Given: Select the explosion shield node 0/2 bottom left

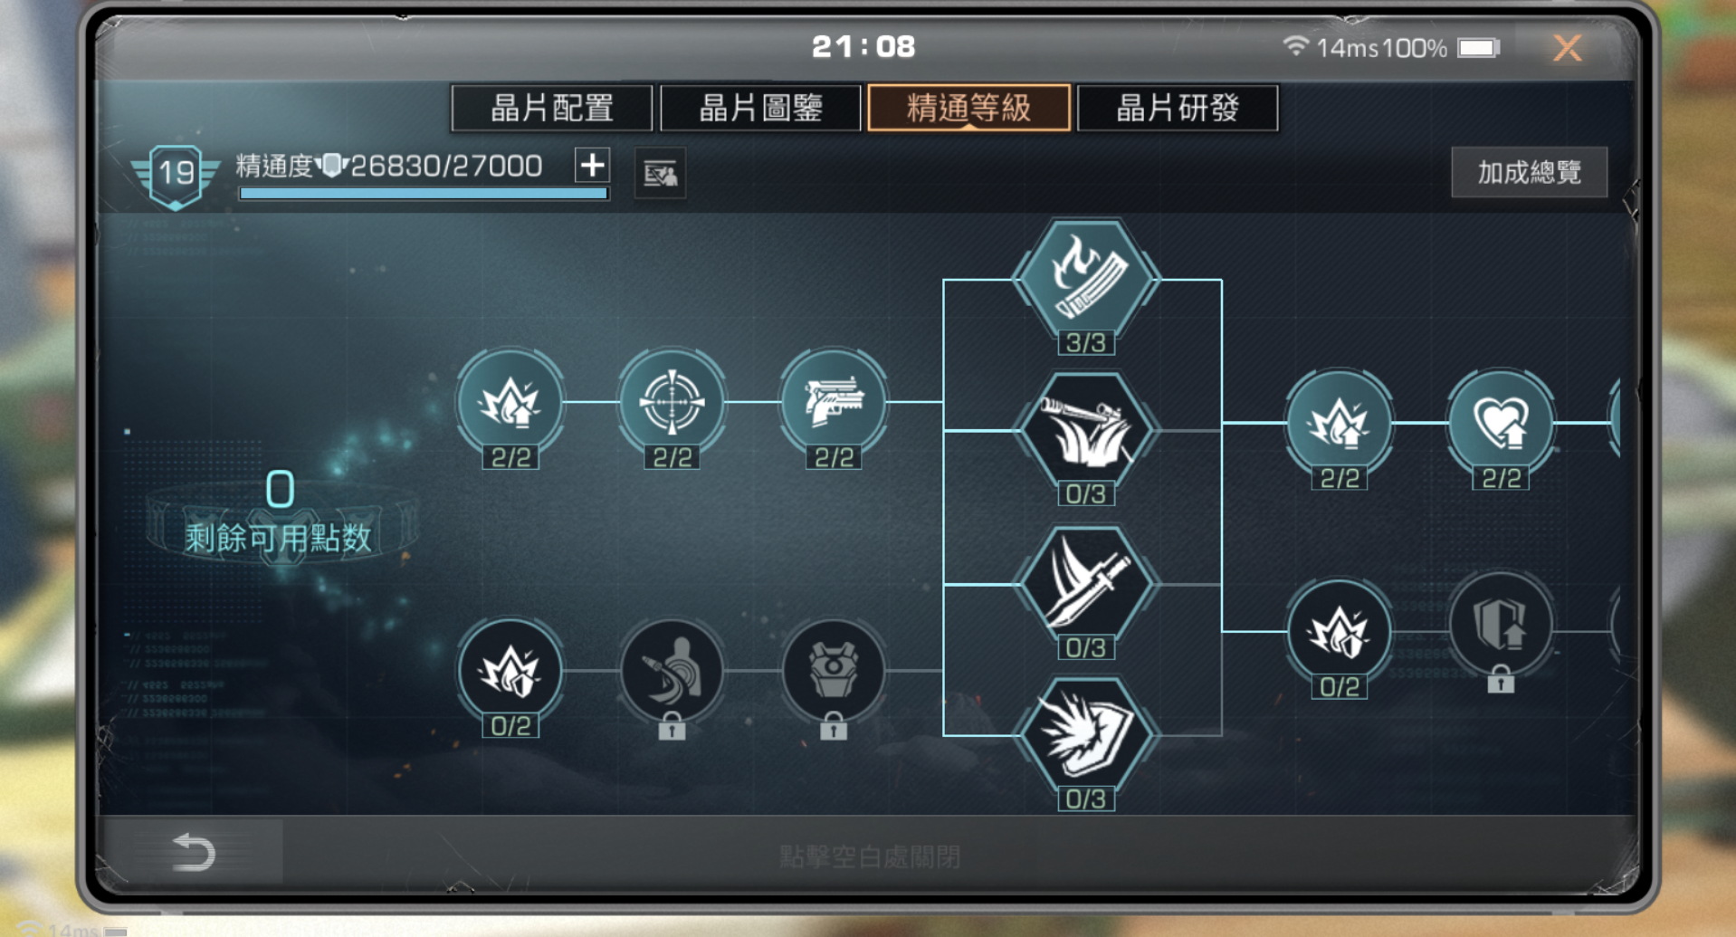Looking at the screenshot, I should click(x=510, y=671).
